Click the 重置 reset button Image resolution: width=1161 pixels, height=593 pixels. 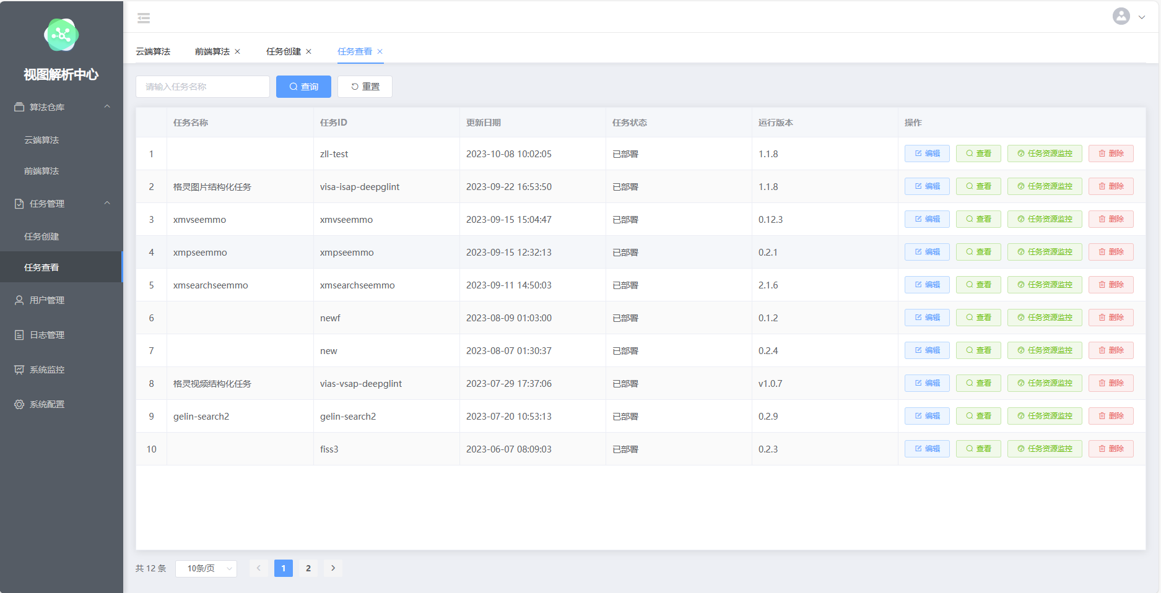coord(365,87)
